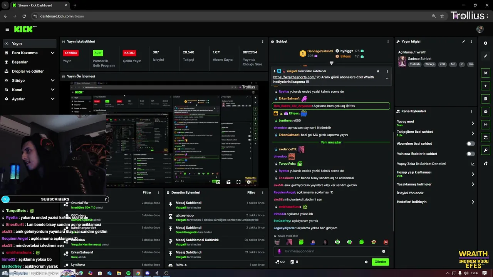Collapse the pinned message chevron
This screenshot has width=493, height=277.
pyautogui.click(x=387, y=78)
